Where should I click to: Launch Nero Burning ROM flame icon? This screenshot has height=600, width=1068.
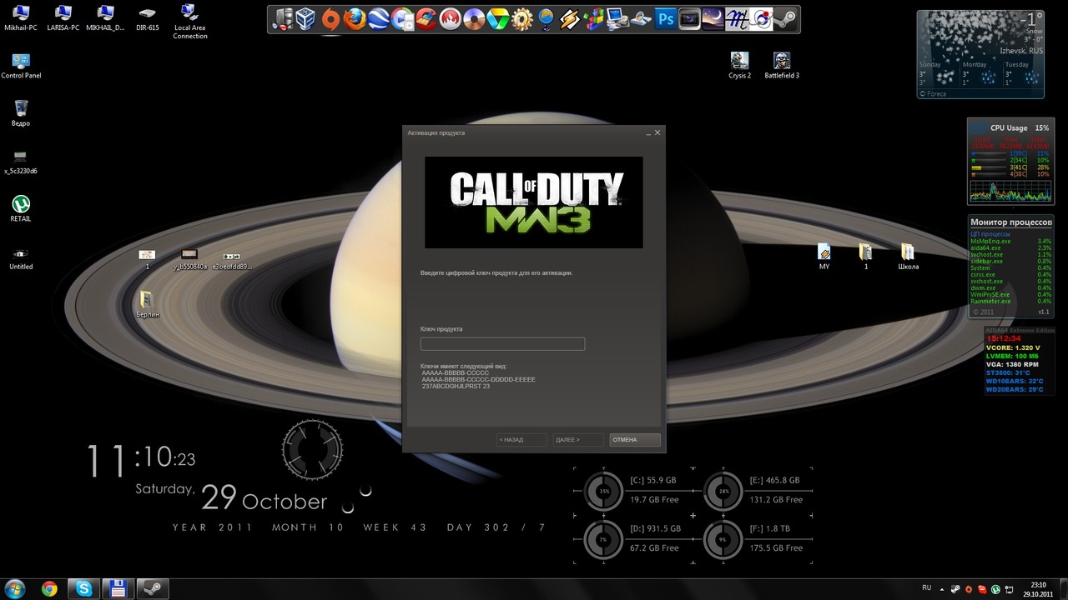click(x=451, y=19)
